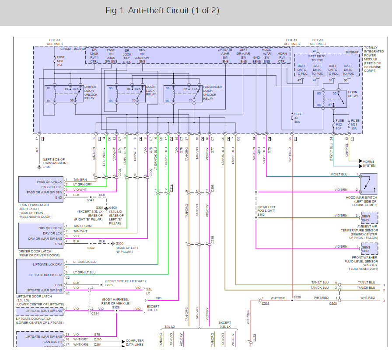Select the FUSE M22 10A label
Screen dimensions: 392x350
pyautogui.click(x=339, y=124)
